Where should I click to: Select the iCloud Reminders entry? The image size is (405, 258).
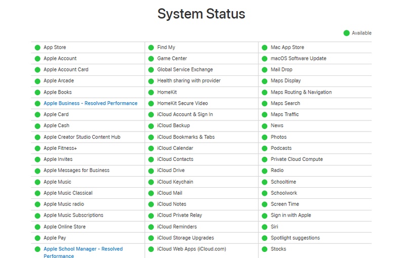[177, 227]
